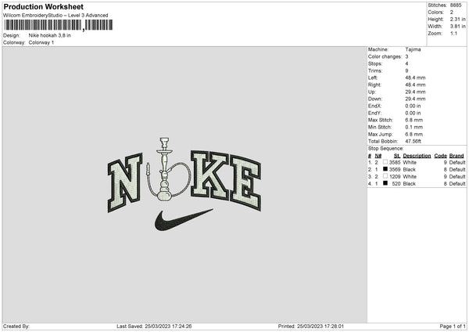Click the 'Max Stitch:' value 6.8 mm
469x332 pixels.
(414, 120)
